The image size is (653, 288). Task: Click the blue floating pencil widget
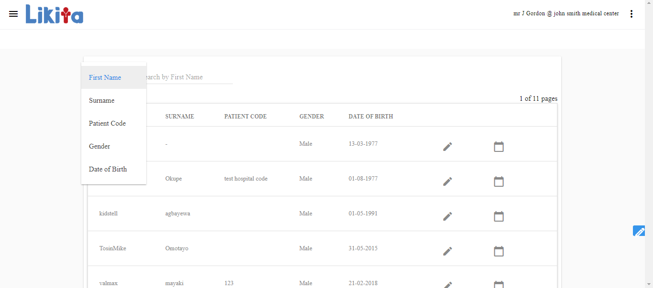tap(639, 231)
